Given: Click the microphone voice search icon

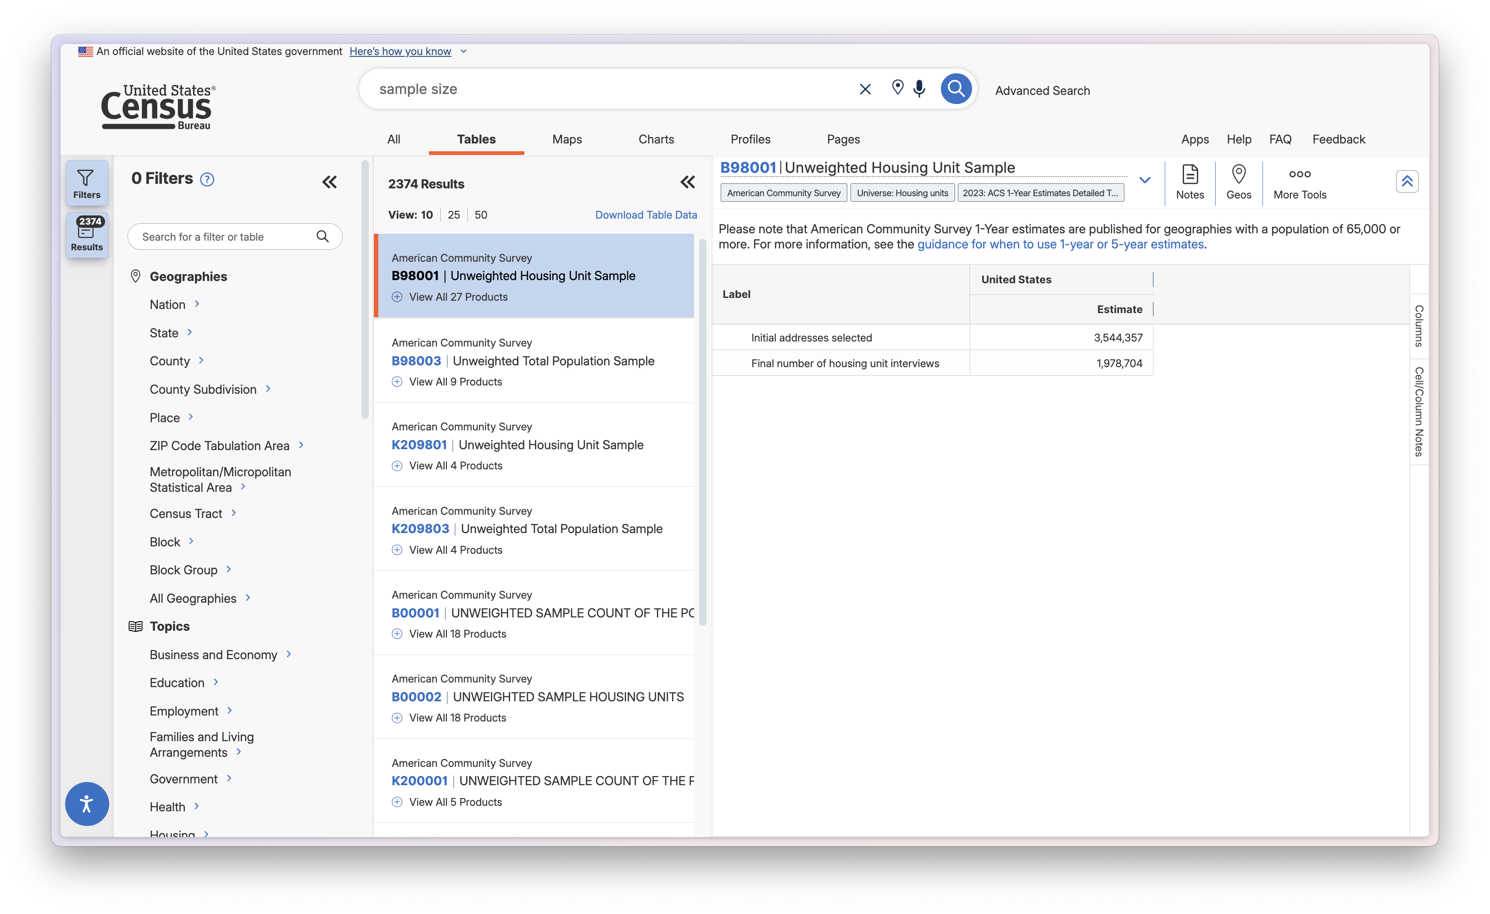Looking at the screenshot, I should (x=919, y=89).
